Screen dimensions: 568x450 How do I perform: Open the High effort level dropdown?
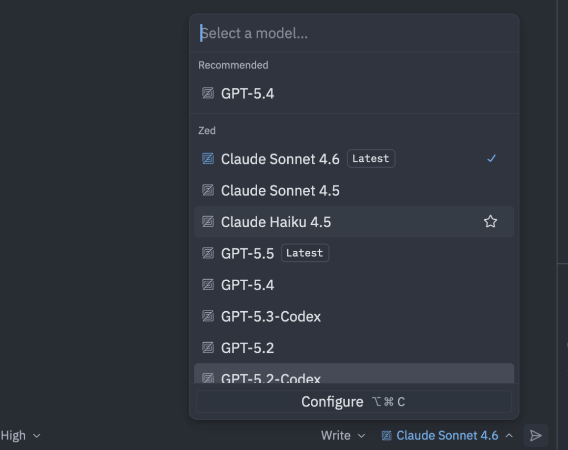click(21, 435)
